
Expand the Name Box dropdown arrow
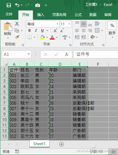(x=29, y=54)
